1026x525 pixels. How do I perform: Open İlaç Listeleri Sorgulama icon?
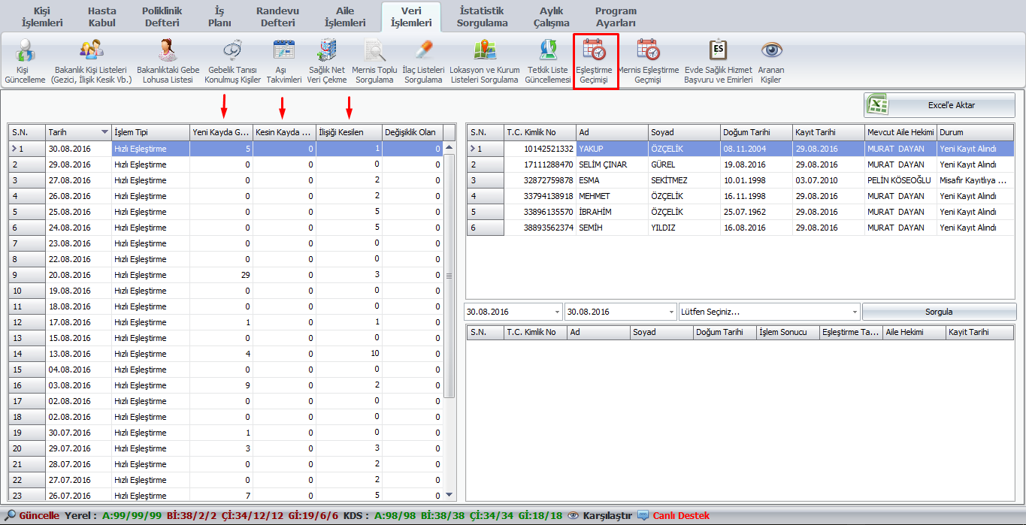point(423,51)
